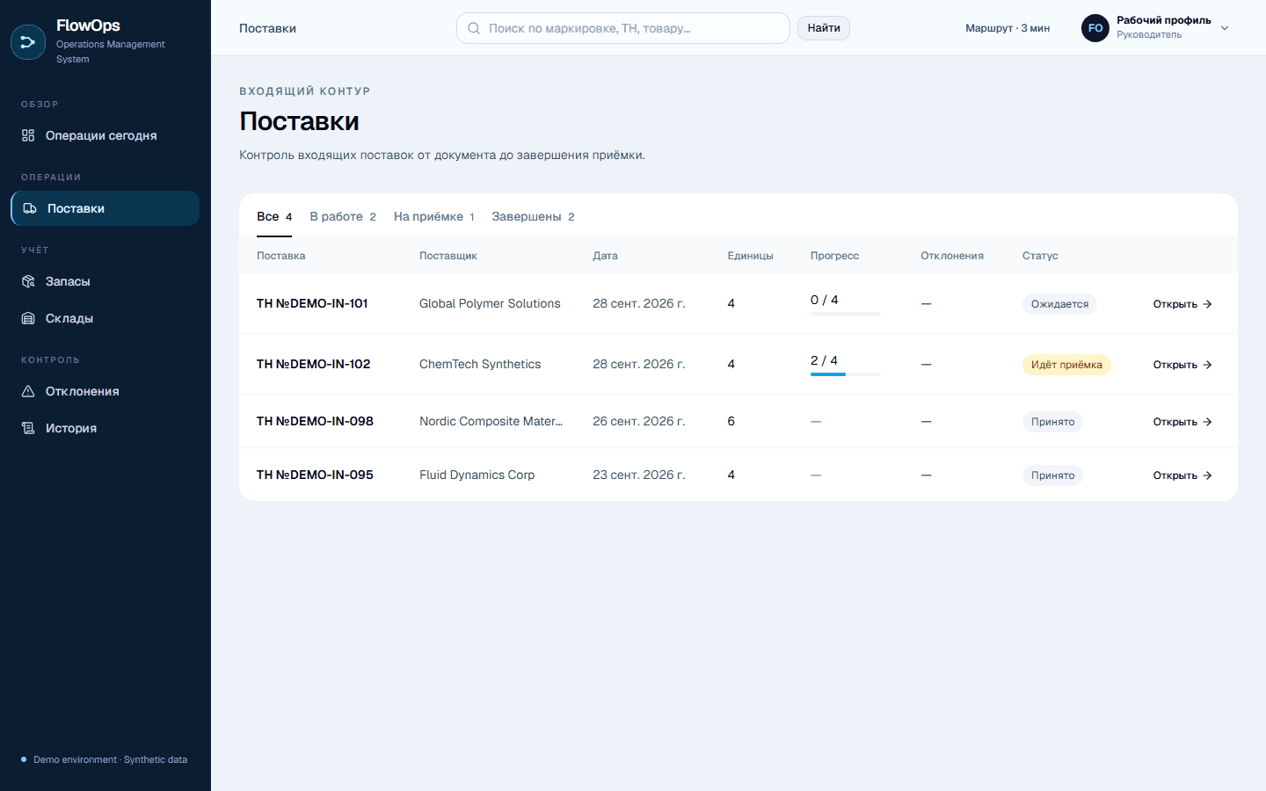
Task: Click the magnifier icon in search field
Action: tap(474, 28)
